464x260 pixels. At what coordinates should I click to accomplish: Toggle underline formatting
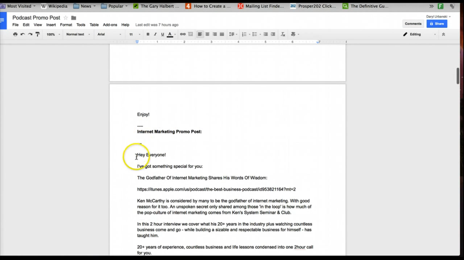click(x=162, y=34)
